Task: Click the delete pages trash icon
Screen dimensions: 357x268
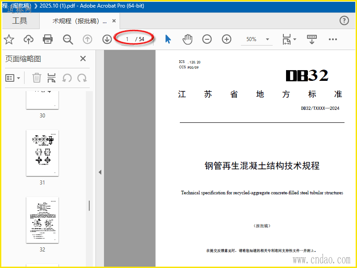Action: 37,78
